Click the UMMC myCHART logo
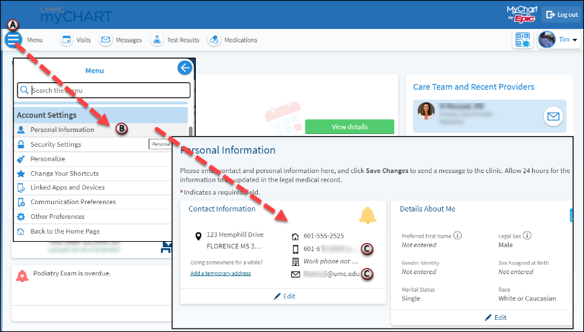This screenshot has width=584, height=332. (76, 15)
